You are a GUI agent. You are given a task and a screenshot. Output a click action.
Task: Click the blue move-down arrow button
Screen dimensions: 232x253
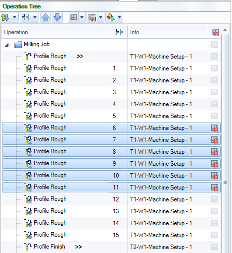57,17
